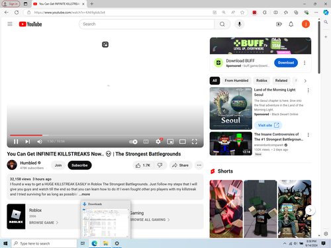Refresh the browser page
Screen dimensions: 331x248
(17, 13)
